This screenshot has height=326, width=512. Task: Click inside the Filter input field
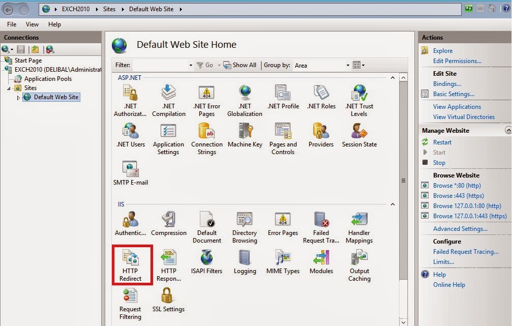160,65
